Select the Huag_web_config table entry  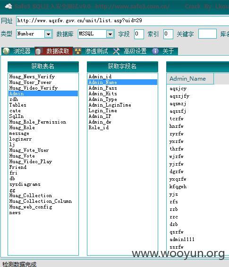point(31,207)
